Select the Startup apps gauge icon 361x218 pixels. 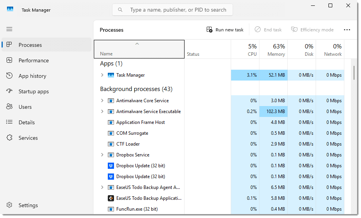pos(9,91)
